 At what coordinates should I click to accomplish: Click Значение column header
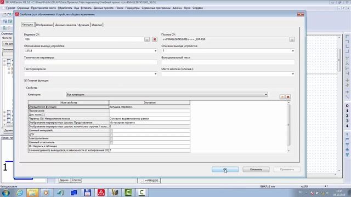tap(150, 103)
